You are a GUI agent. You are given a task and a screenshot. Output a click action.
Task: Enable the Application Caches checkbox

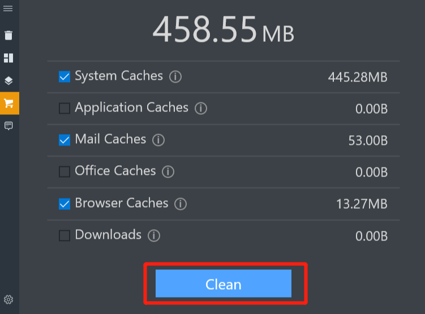click(65, 108)
